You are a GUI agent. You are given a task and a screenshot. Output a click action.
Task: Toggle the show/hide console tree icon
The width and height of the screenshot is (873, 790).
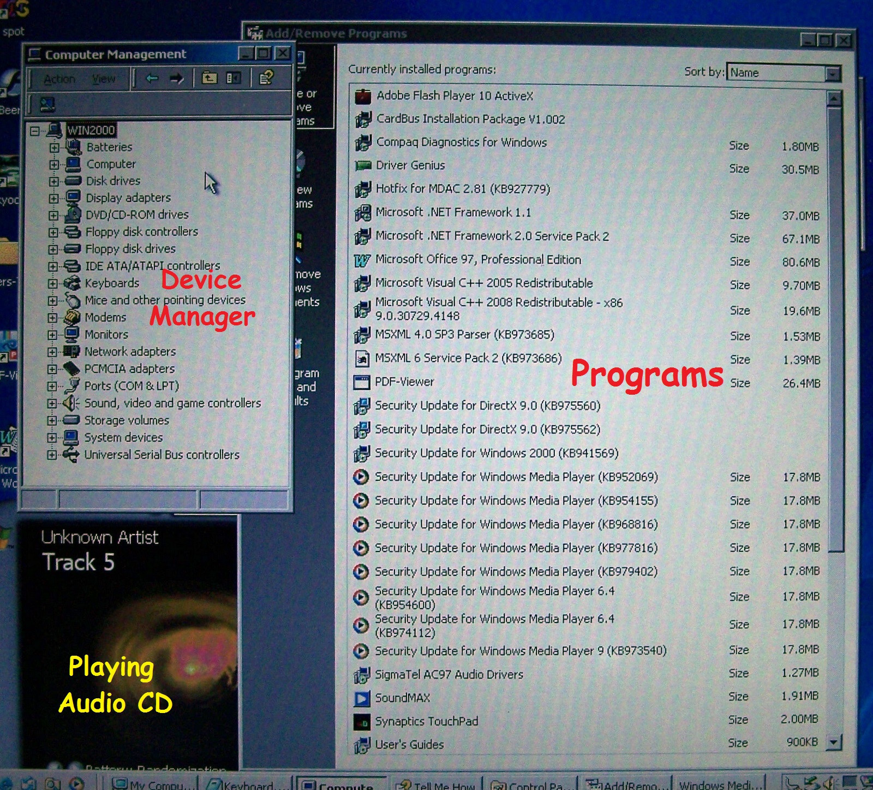coord(234,78)
